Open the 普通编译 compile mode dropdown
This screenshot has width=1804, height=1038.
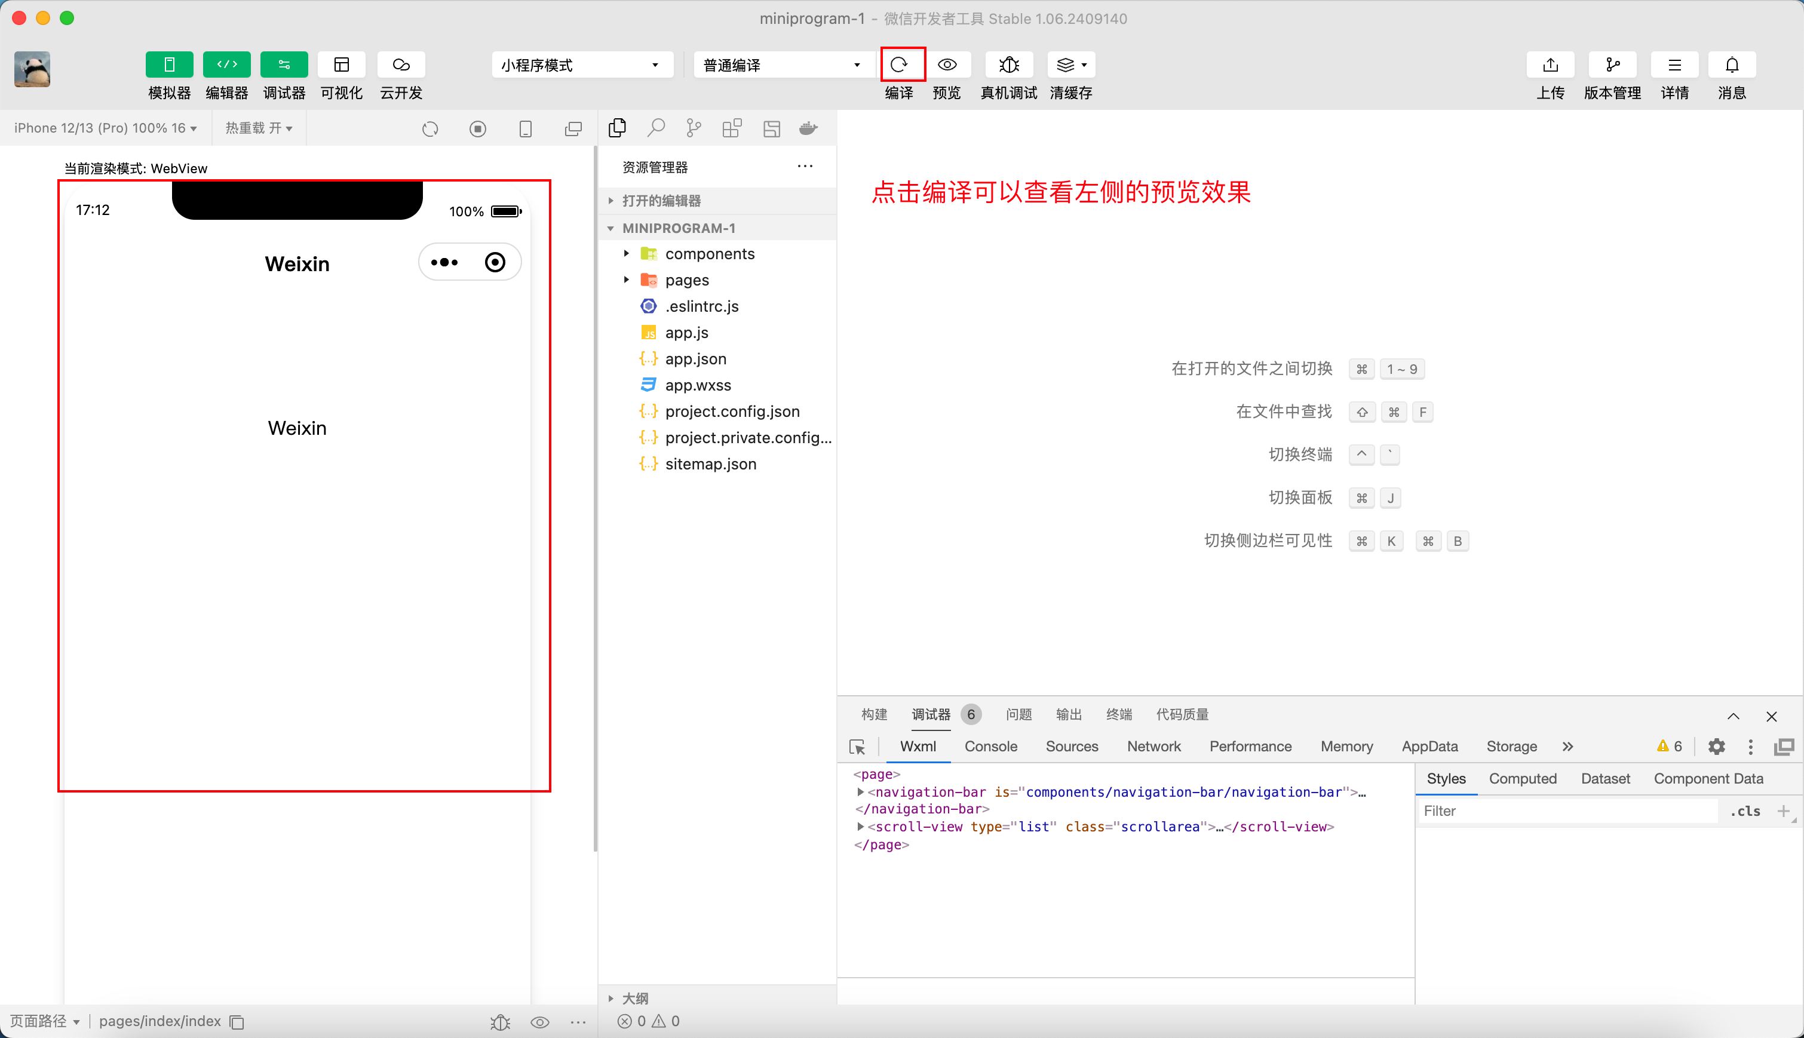[x=782, y=65]
